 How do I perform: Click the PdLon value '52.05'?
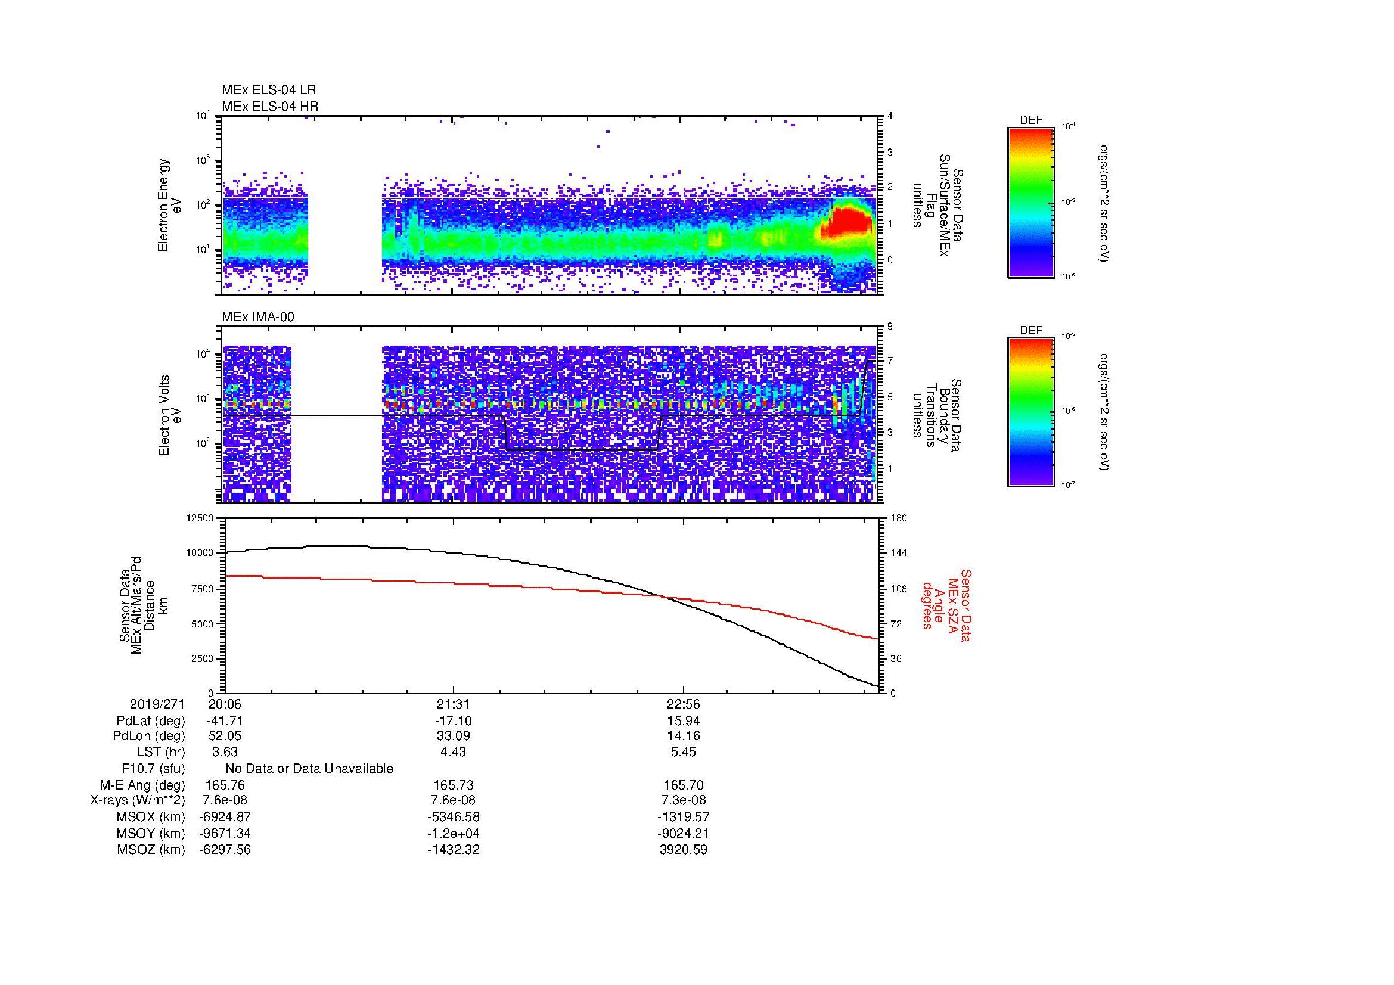click(225, 736)
